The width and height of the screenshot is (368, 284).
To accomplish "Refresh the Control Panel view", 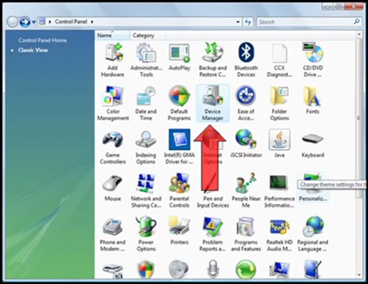I will (x=248, y=22).
